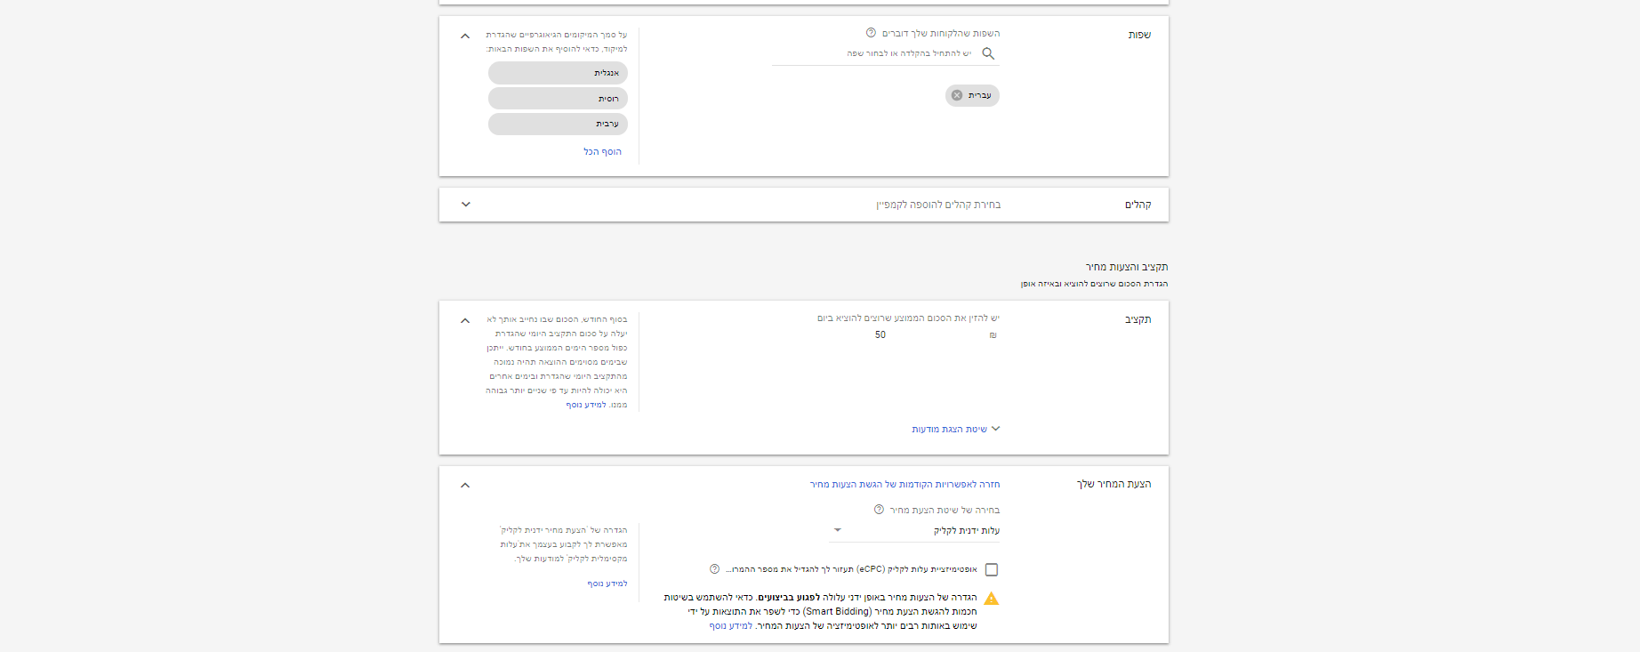Add suggested language רוסית
1640x652 pixels.
pos(558,99)
